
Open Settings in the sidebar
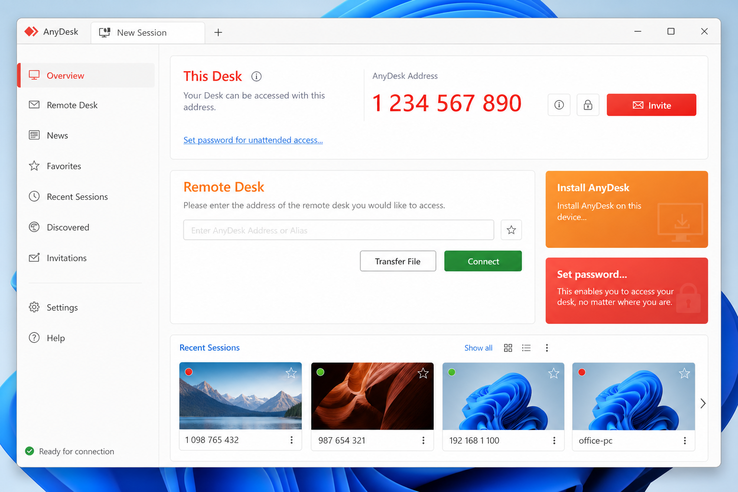click(86, 307)
